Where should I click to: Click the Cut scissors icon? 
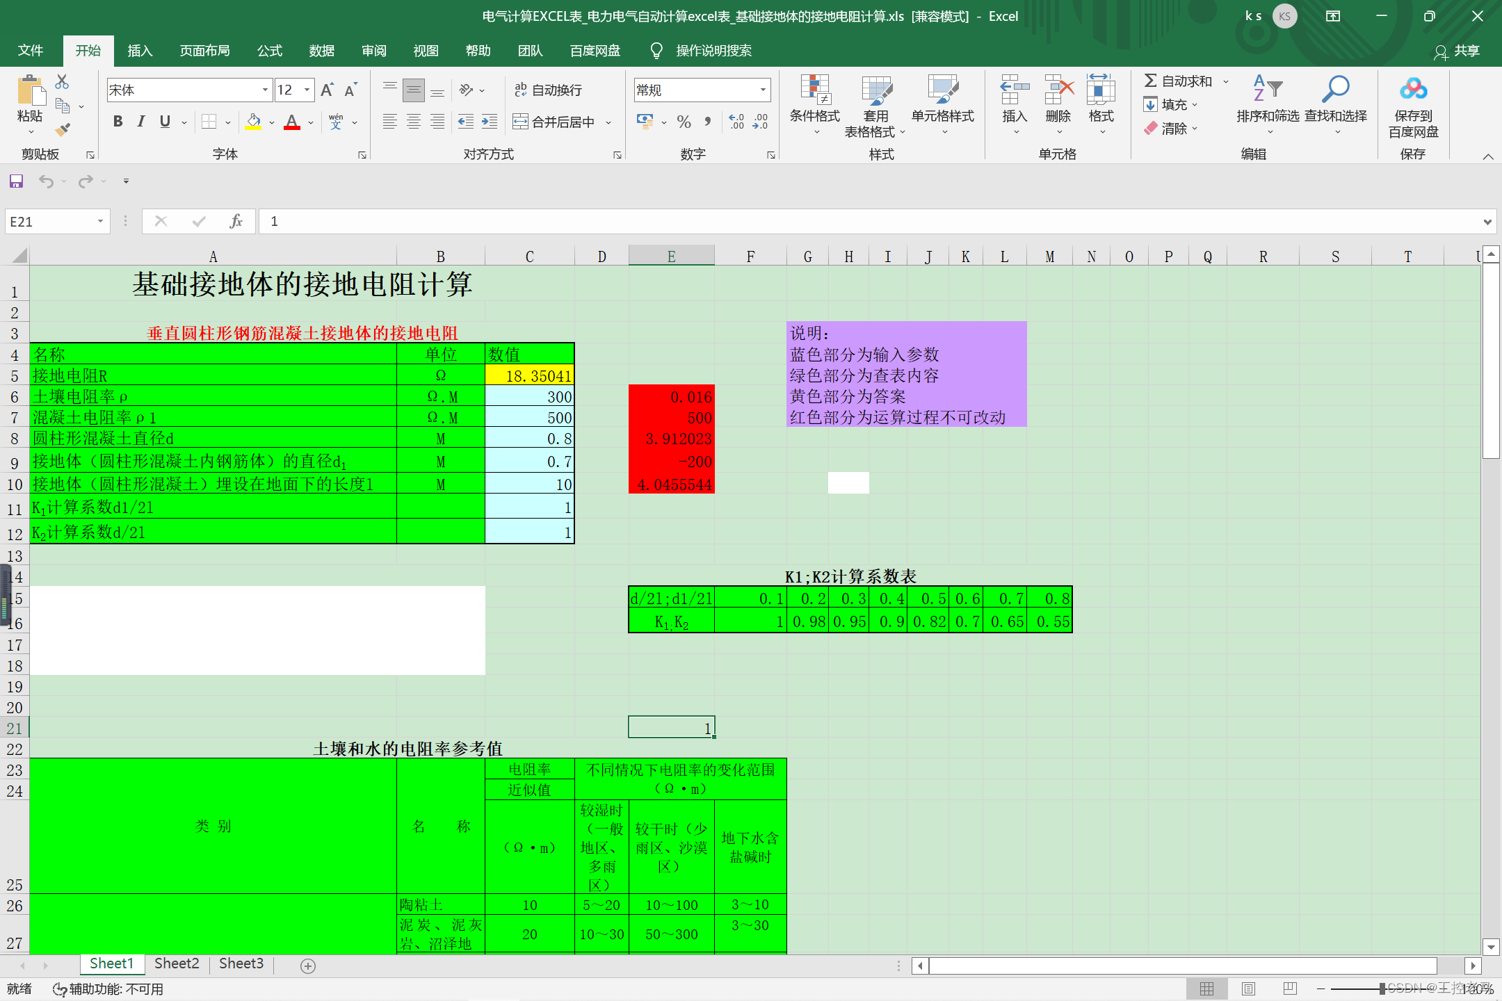[x=62, y=82]
